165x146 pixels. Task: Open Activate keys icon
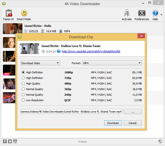click(x=127, y=13)
